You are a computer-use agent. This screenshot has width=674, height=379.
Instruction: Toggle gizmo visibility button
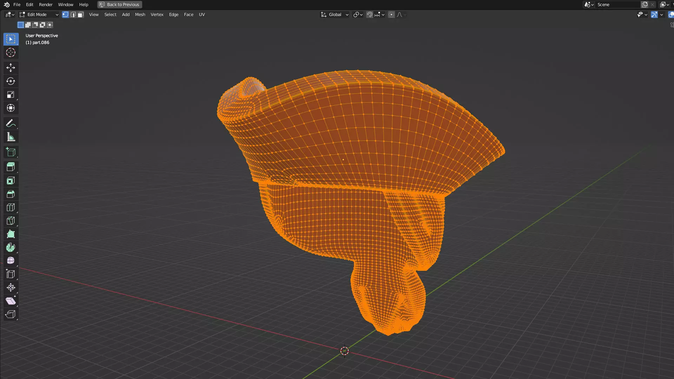pyautogui.click(x=654, y=15)
